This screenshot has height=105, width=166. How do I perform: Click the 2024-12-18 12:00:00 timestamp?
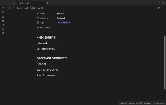[x=47, y=70]
